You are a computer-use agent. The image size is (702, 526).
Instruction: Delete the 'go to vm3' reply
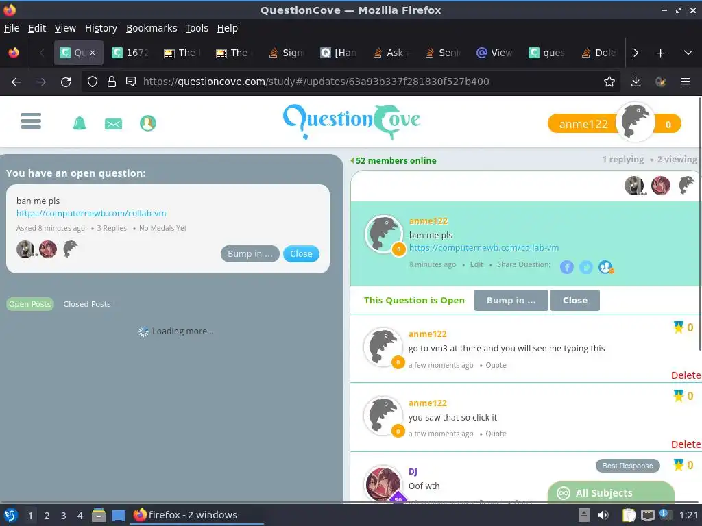(686, 375)
